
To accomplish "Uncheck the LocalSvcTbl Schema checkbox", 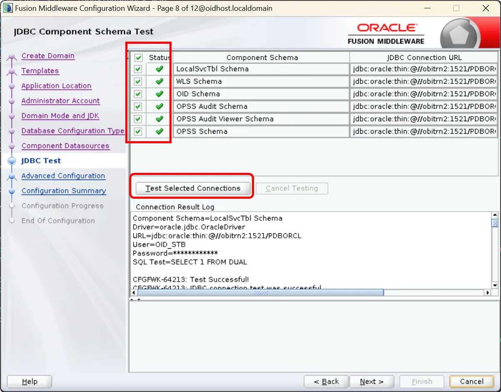I will pyautogui.click(x=138, y=69).
